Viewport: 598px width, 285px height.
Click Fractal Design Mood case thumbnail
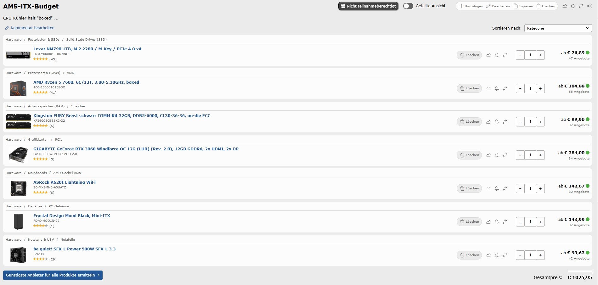coord(18,222)
